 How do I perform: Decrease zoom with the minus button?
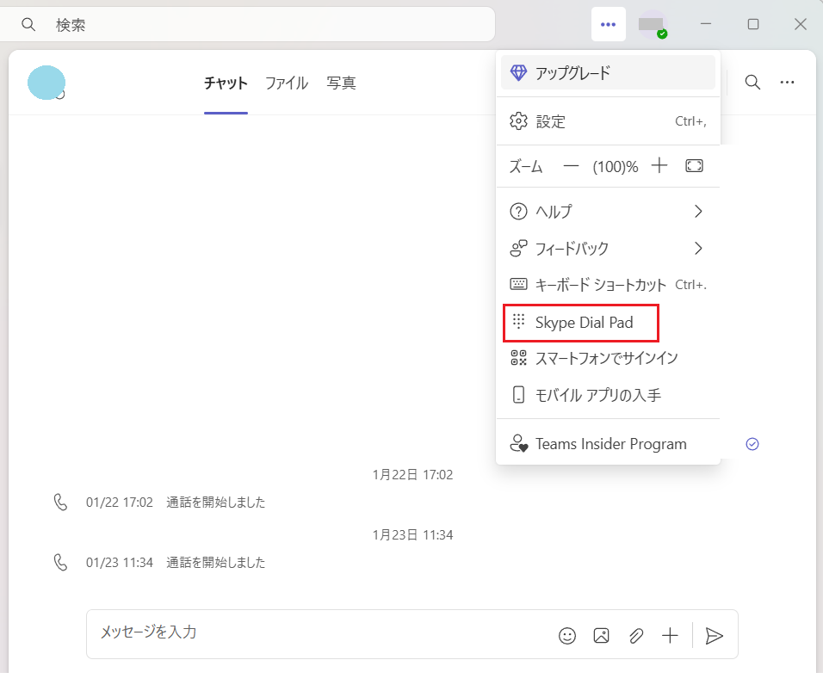(571, 166)
